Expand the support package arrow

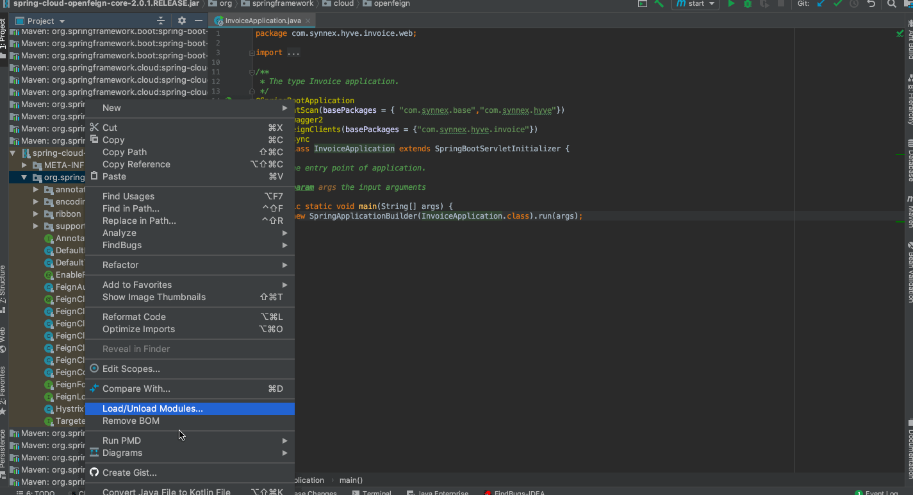click(36, 226)
